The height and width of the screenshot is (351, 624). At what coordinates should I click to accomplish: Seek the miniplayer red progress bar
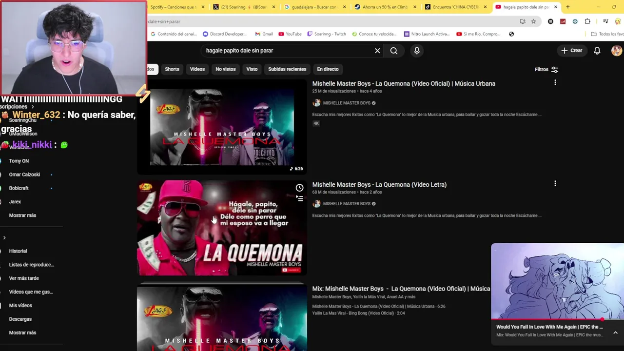(557, 320)
